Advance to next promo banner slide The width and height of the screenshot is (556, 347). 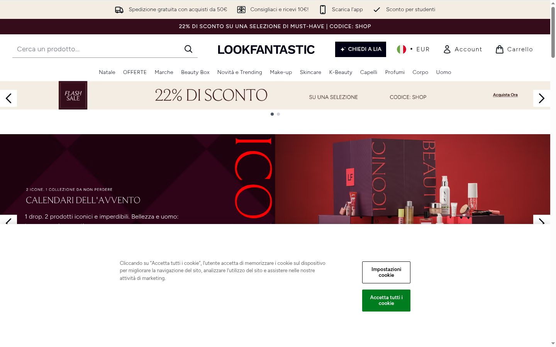(x=542, y=98)
